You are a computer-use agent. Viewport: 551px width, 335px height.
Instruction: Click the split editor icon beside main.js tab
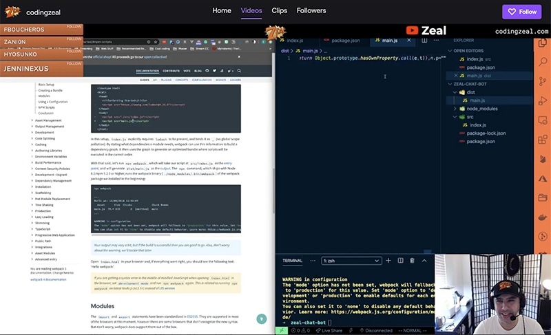[x=424, y=41]
